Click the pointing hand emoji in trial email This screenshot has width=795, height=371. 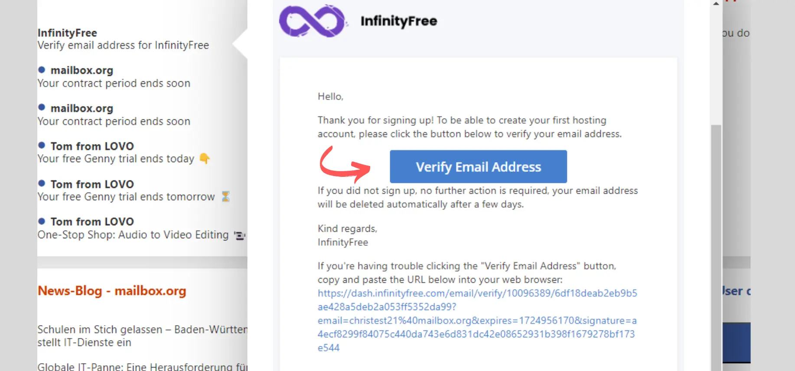(x=205, y=159)
